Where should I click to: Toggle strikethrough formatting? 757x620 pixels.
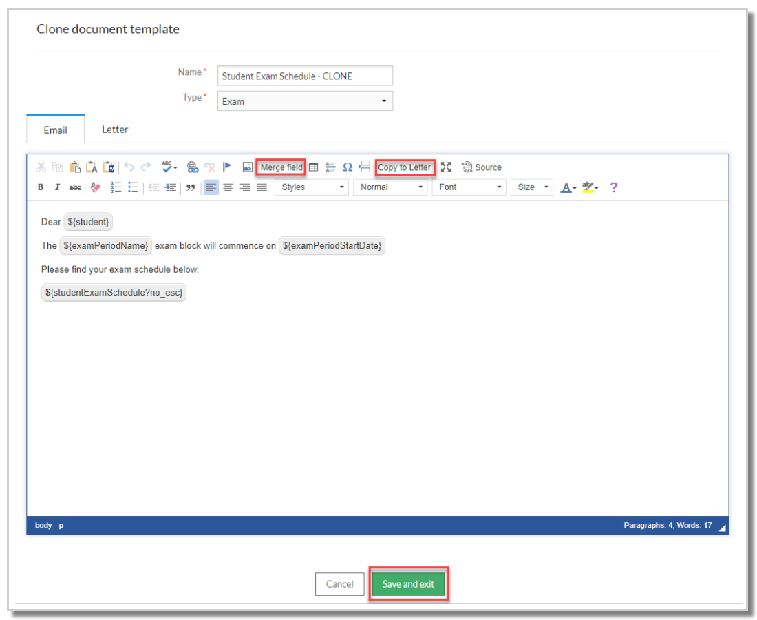click(75, 187)
